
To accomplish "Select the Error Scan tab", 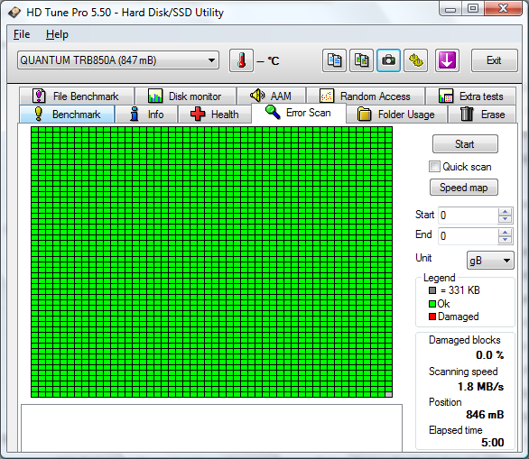I will 299,113.
